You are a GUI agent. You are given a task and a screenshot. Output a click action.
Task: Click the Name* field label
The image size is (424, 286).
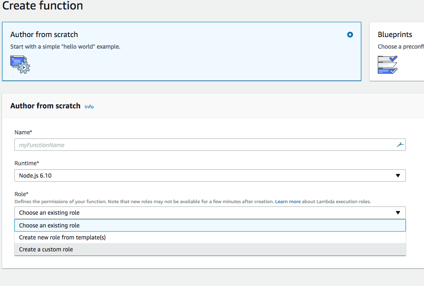pyautogui.click(x=23, y=132)
